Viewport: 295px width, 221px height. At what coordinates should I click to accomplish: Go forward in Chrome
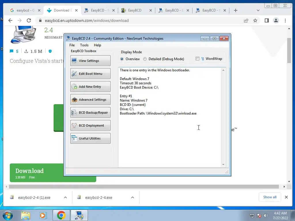pyautogui.click(x=20, y=20)
